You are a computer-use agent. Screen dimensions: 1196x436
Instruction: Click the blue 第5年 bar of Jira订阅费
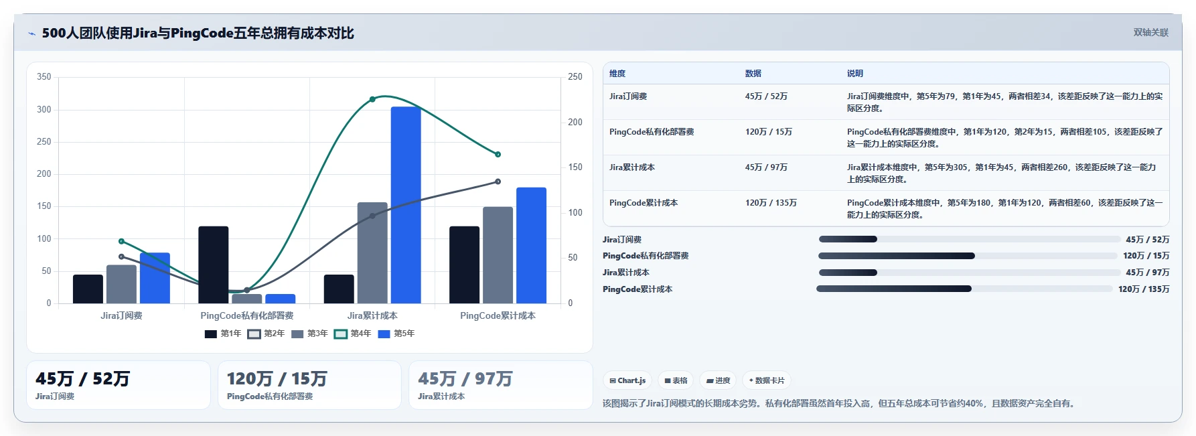[x=155, y=278]
